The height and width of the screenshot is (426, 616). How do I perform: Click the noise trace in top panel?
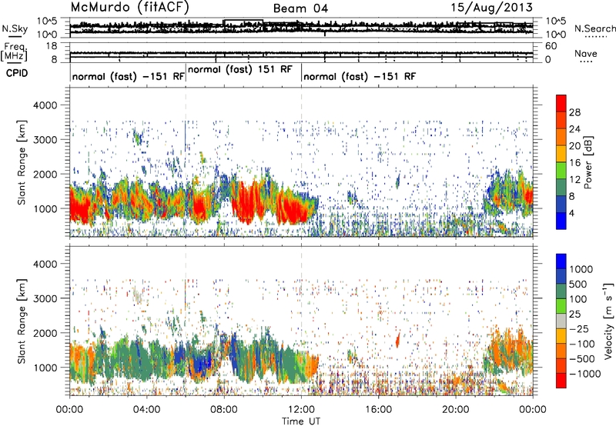(301, 27)
